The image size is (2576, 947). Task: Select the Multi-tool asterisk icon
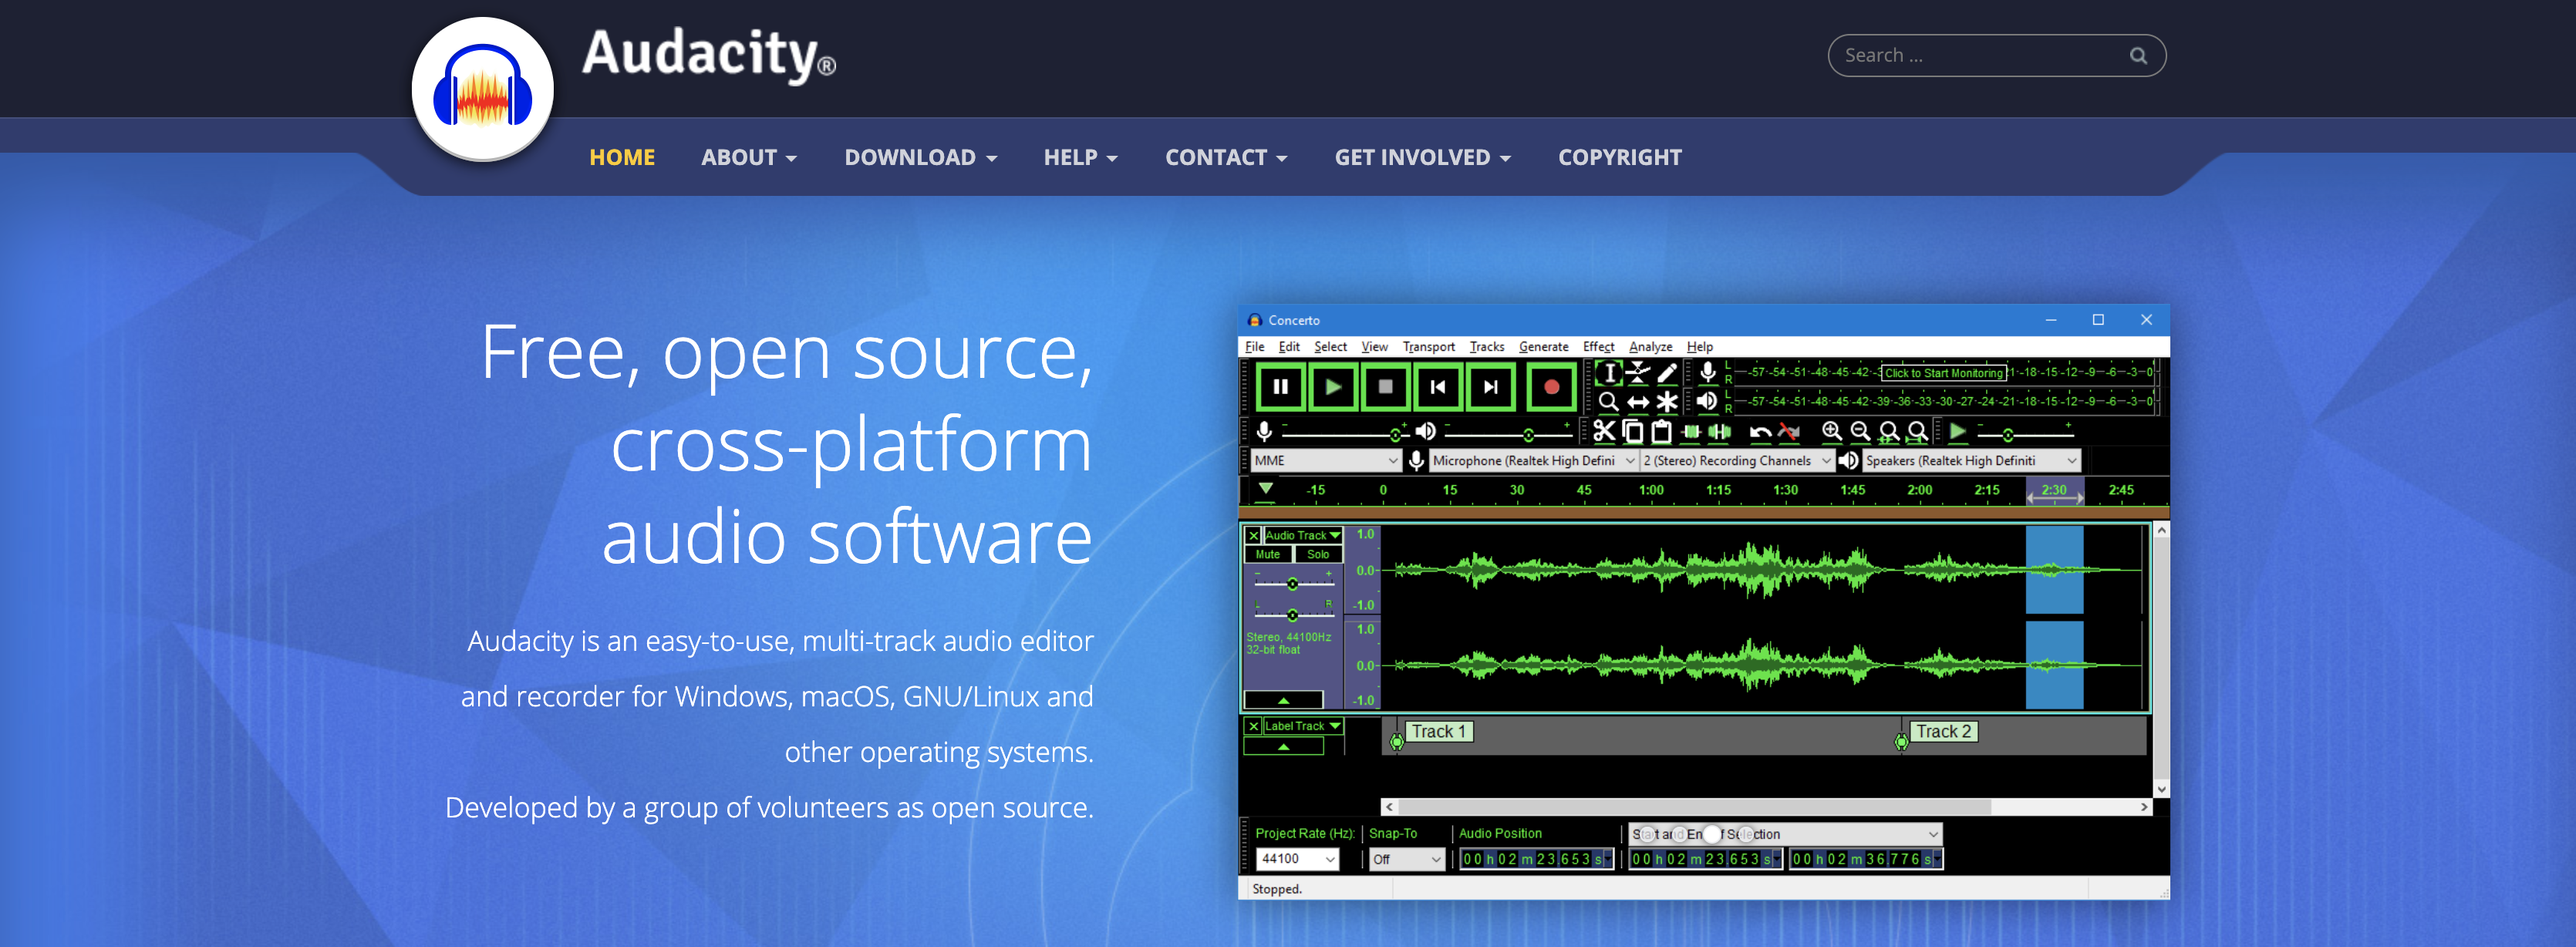tap(1667, 402)
